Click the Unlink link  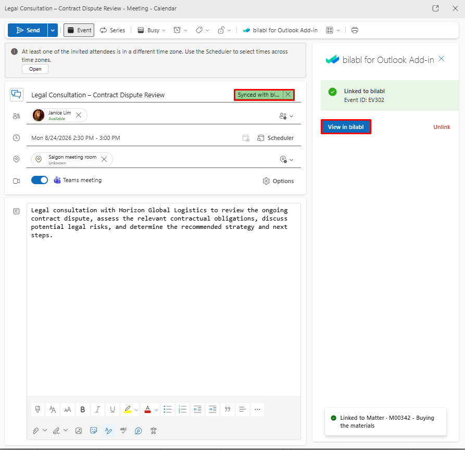442,127
